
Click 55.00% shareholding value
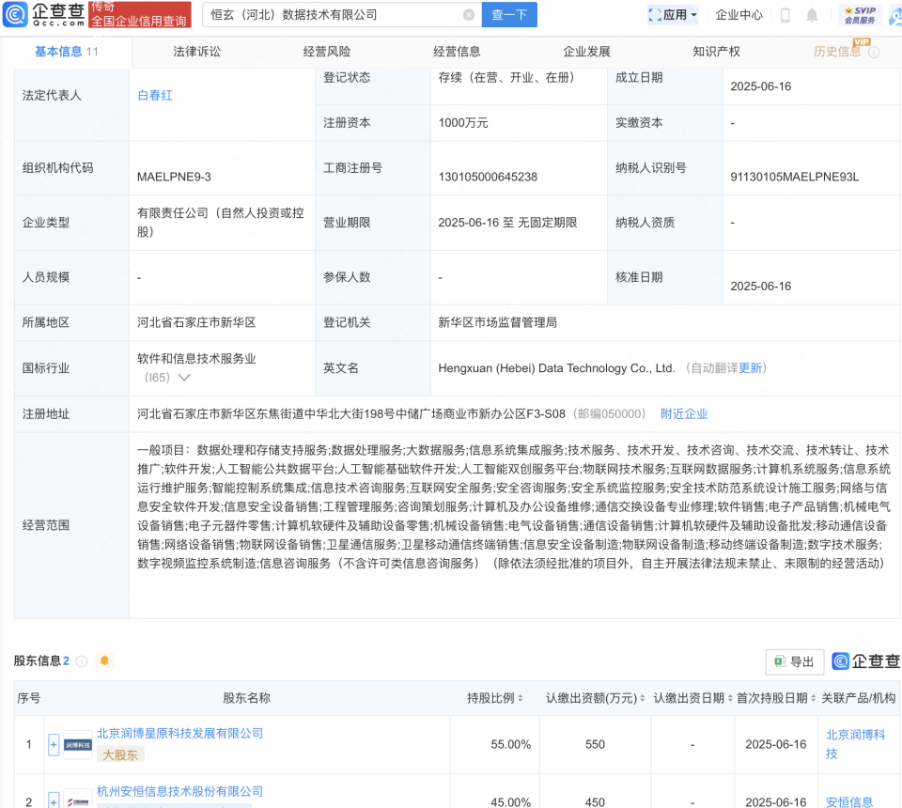pyautogui.click(x=511, y=745)
